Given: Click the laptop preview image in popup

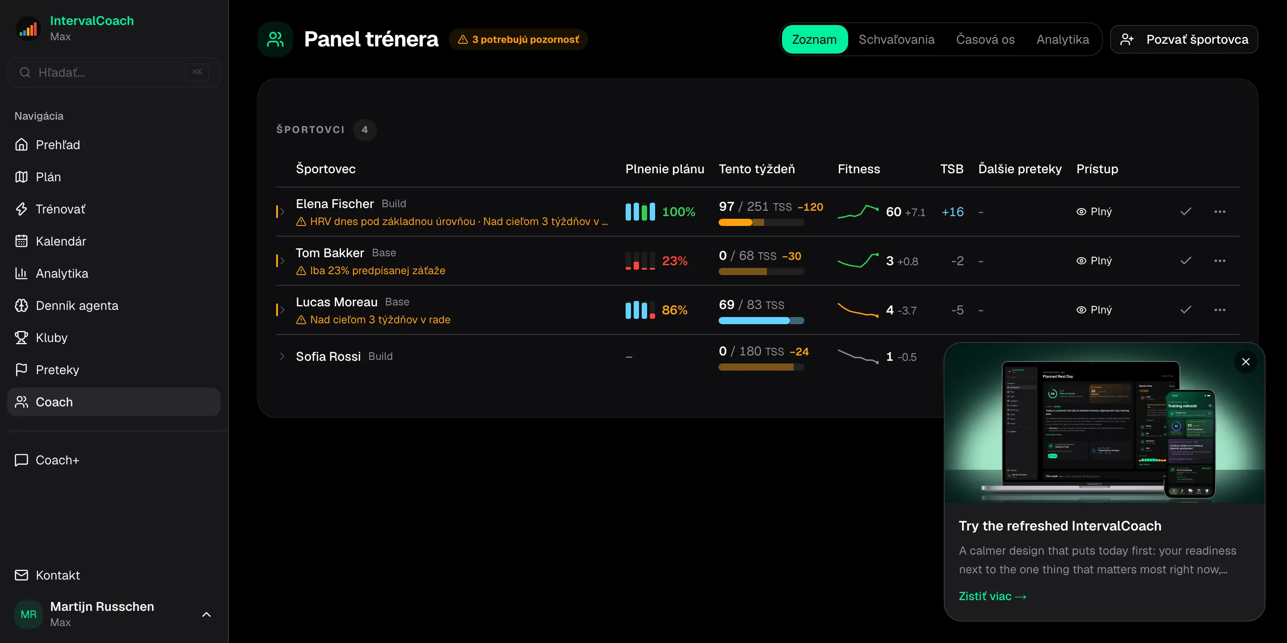Looking at the screenshot, I should (1104, 423).
